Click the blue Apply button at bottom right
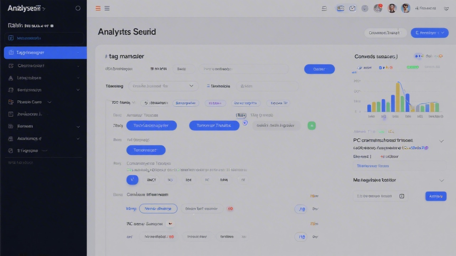Screen dimensions: 456x256 coord(435,196)
